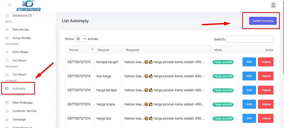Open Customer Service menu item
Screen dimensions: 284x128
(24, 111)
